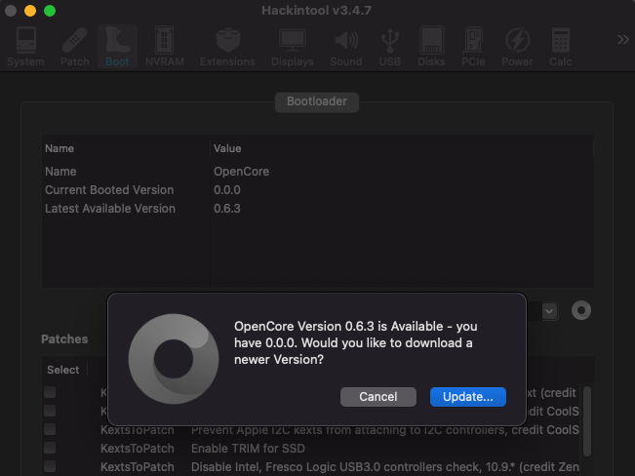Zoom the Hackintool window with green button

point(50,11)
